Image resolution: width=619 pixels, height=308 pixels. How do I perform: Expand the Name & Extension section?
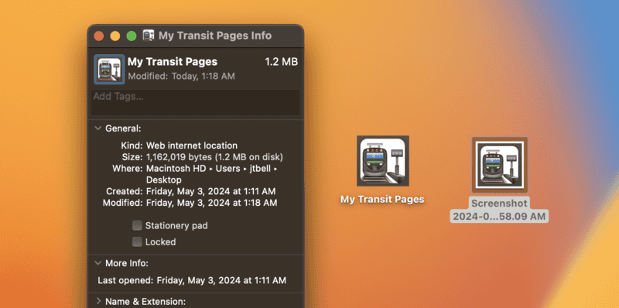point(98,302)
